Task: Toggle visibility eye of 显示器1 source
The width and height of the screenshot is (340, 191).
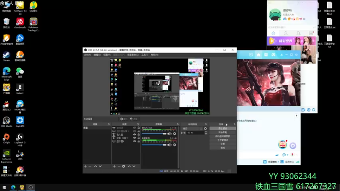Action: coord(134,141)
